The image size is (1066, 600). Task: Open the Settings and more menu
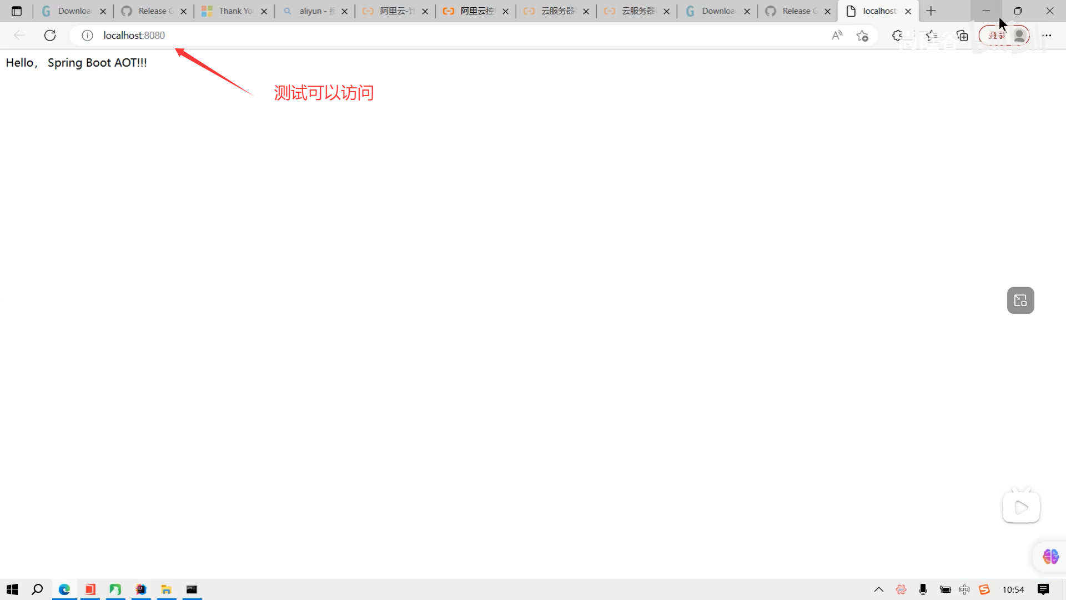click(x=1047, y=36)
